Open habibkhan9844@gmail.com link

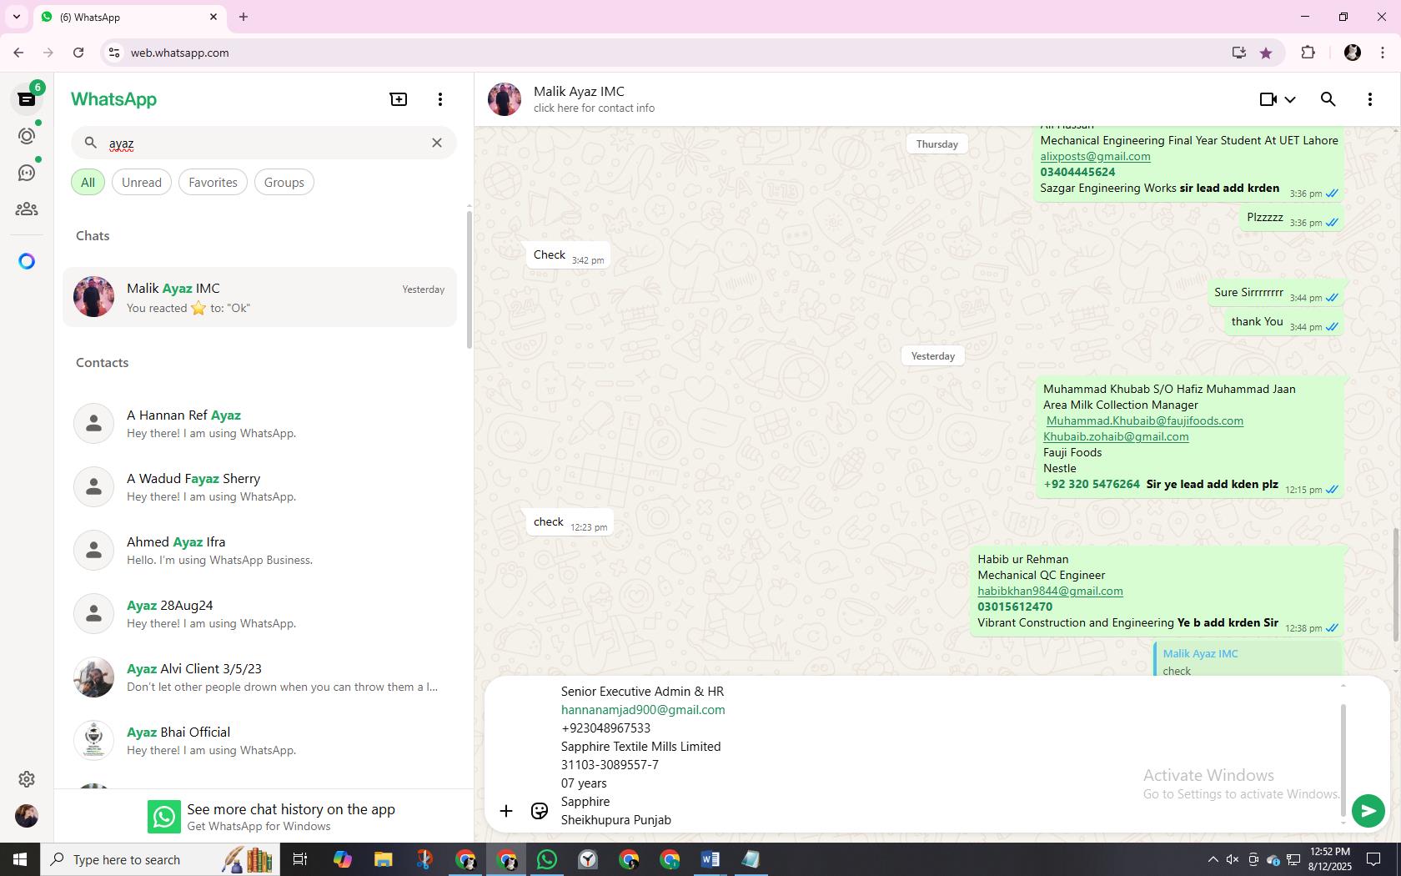[1050, 591]
